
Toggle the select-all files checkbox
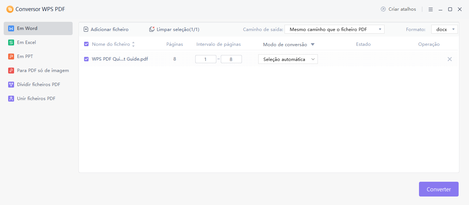[x=86, y=44]
